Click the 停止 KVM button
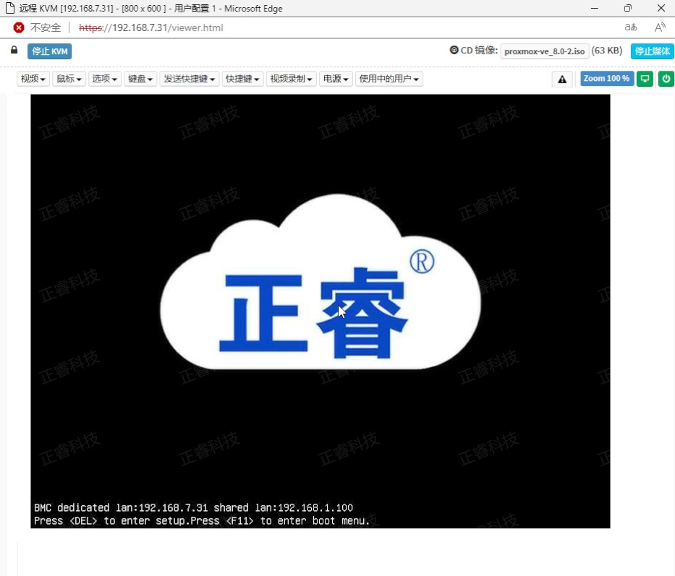The image size is (675, 576). tap(49, 51)
